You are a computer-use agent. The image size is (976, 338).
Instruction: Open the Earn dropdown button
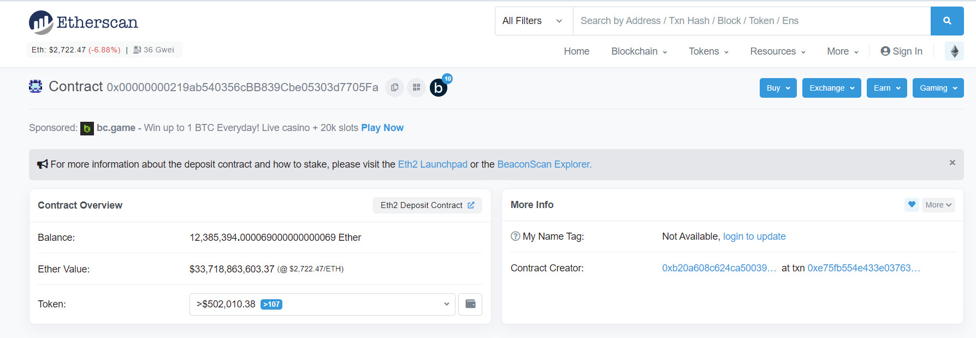[x=886, y=88]
